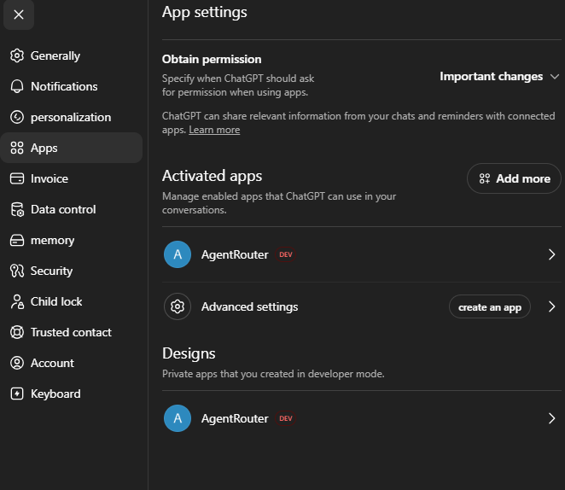565x490 pixels.
Task: Open the Security settings tab
Action: coord(72,271)
